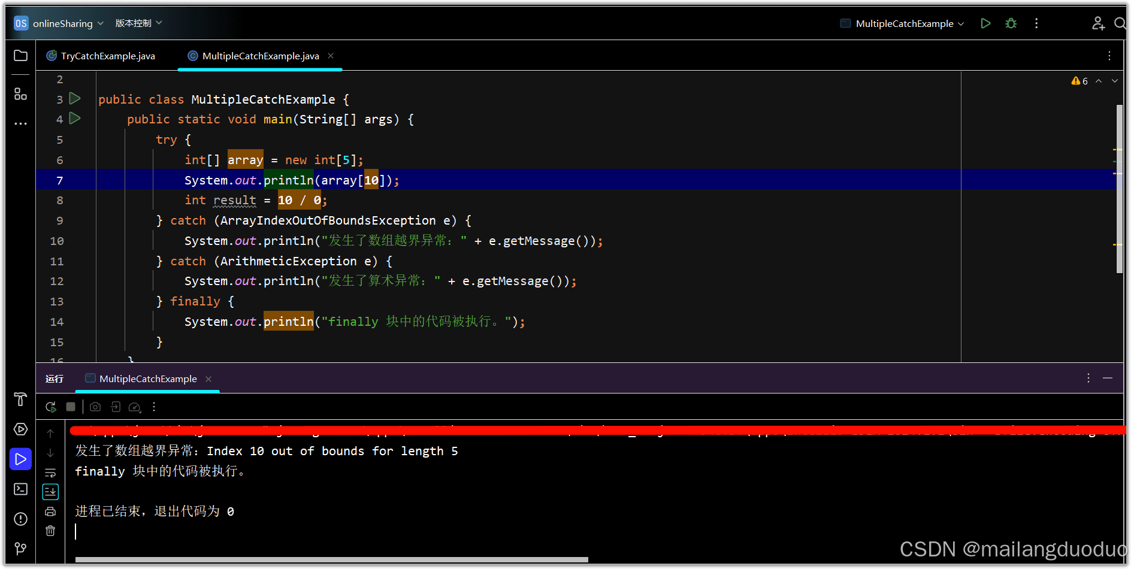The height and width of the screenshot is (569, 1131).
Task: Rerun MultipleCatchExample in the run panel
Action: (x=51, y=407)
